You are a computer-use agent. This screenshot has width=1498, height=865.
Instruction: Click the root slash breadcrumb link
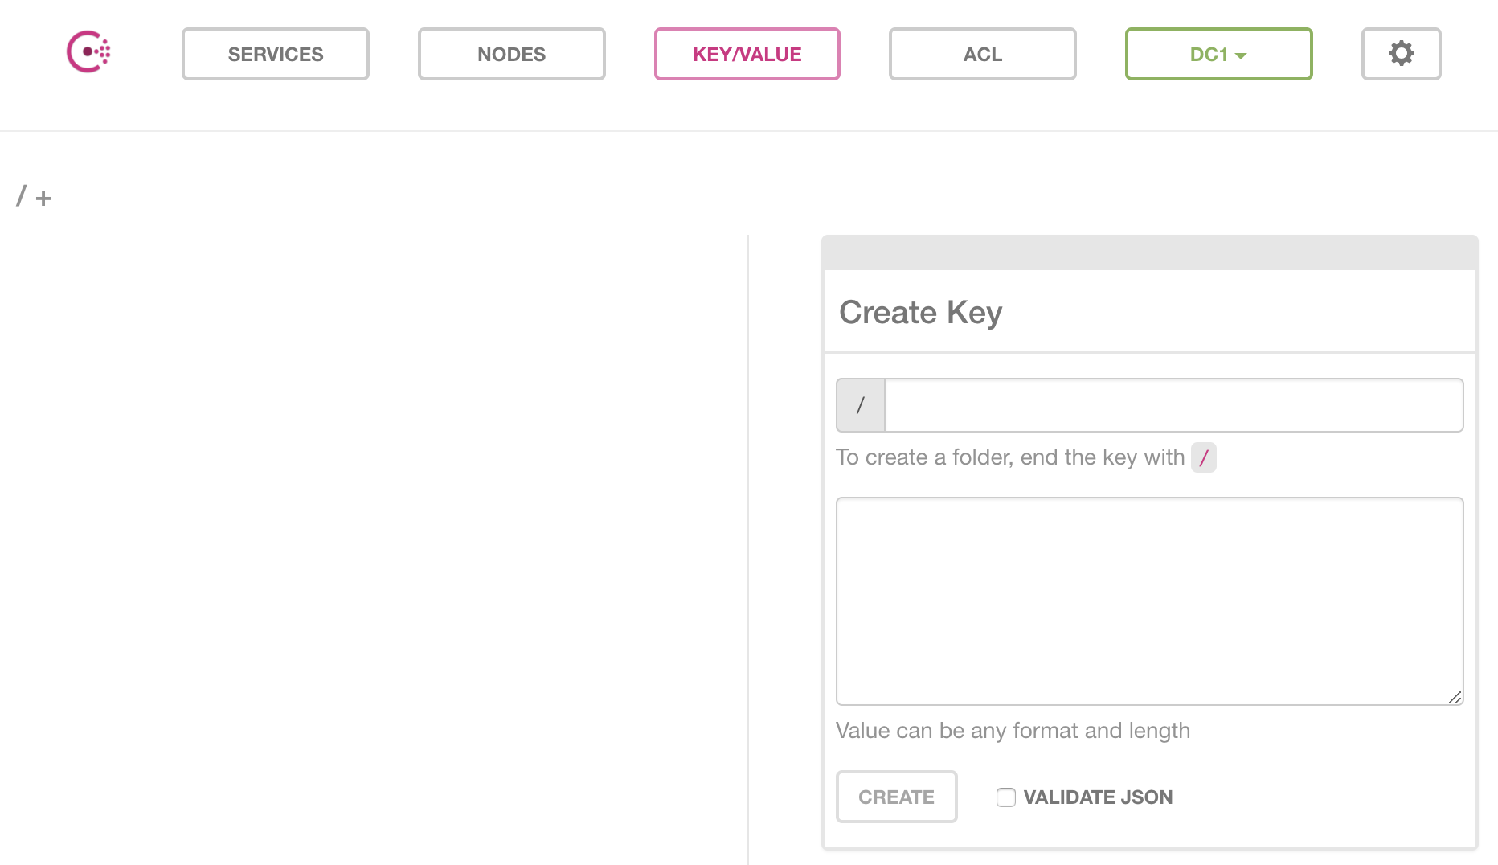[22, 196]
